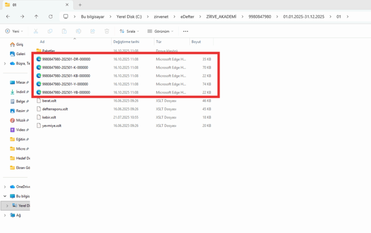Click the Share icon in toolbar
This screenshot has height=233, width=371.
click(x=92, y=31)
